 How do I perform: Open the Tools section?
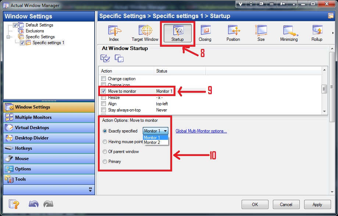(49, 179)
